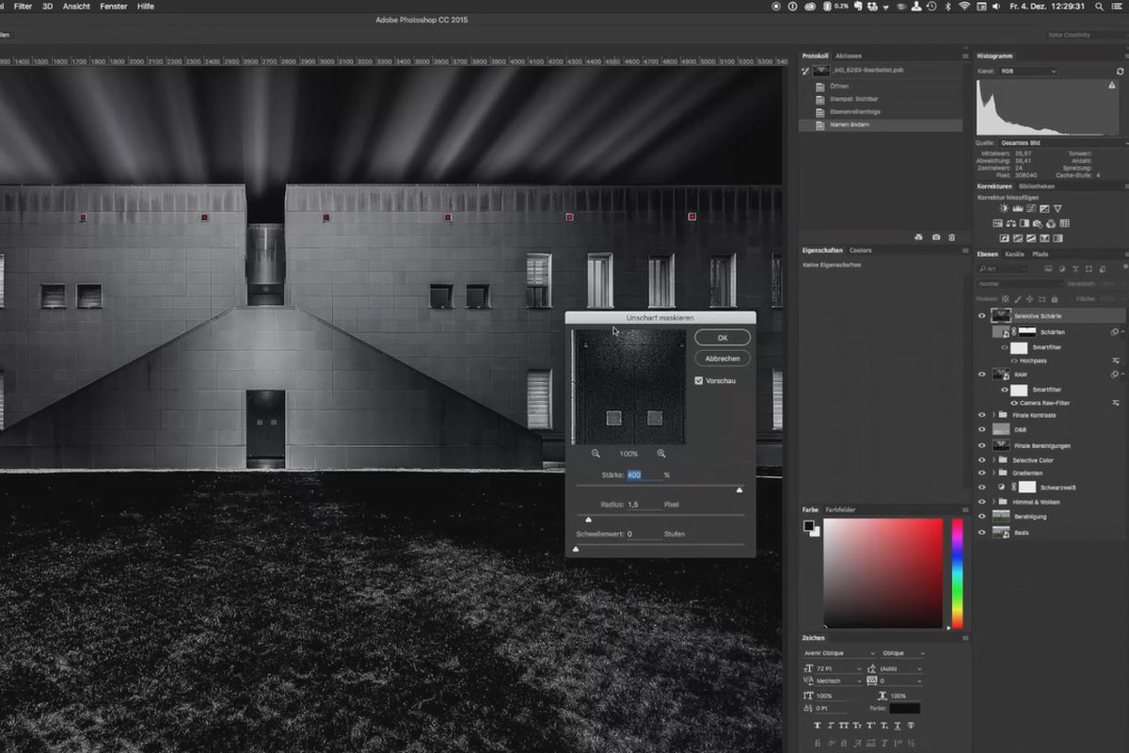Add an Invert adjustment
Viewport: 1129px width, 753px height.
tap(1004, 238)
